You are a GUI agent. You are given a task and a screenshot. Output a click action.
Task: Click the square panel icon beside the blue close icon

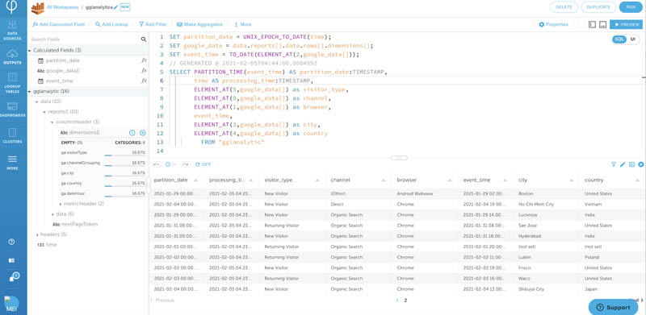[631, 164]
